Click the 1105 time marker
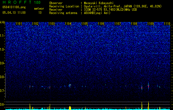The height and width of the screenshot is (110, 173). coord(85,24)
